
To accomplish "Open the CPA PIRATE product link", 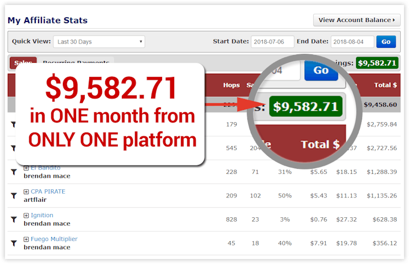I will click(48, 191).
